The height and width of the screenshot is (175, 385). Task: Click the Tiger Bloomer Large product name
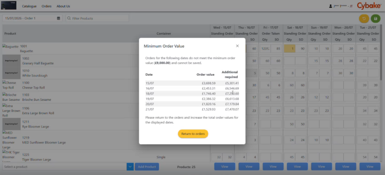(36, 160)
